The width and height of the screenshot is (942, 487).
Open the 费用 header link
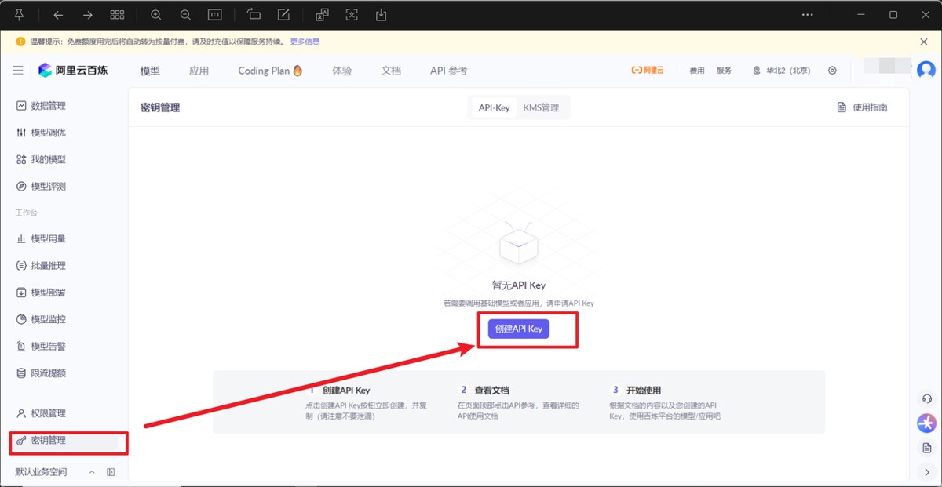(697, 71)
